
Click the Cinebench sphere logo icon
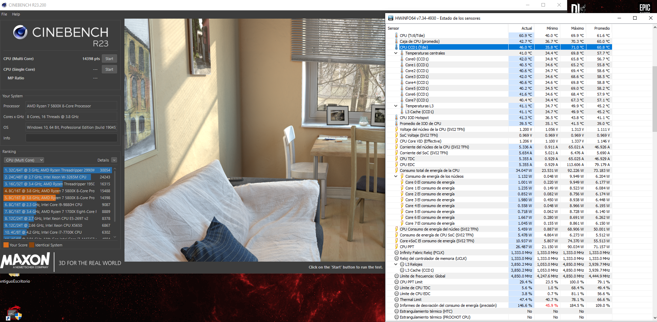coord(20,32)
